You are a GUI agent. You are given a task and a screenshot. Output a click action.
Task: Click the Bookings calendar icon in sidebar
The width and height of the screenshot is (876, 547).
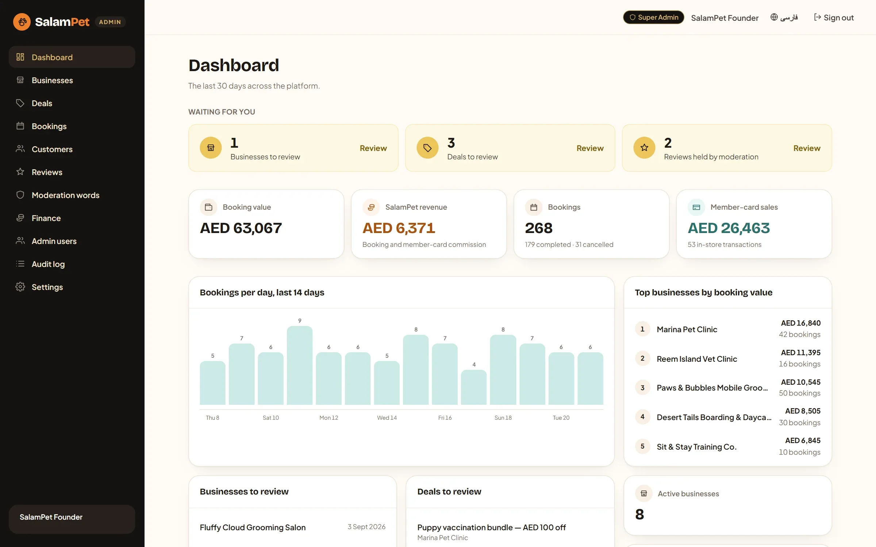(20, 126)
